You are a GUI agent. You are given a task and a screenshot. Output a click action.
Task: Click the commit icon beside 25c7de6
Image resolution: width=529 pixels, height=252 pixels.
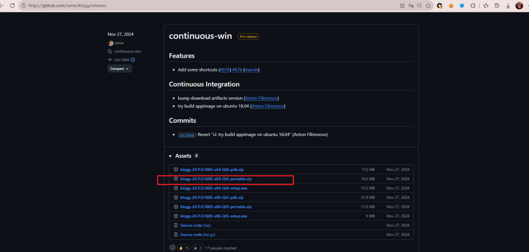(110, 60)
